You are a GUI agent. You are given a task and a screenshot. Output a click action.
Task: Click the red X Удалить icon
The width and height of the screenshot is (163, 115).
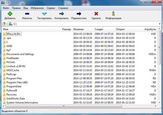tap(96, 14)
